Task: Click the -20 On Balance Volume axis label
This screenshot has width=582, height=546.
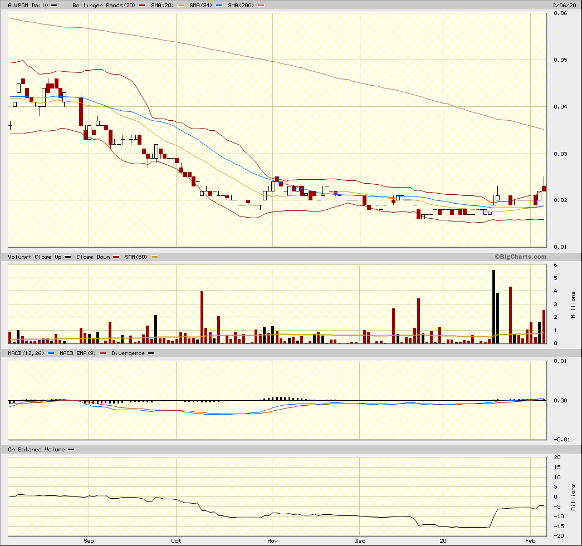Action: click(559, 536)
